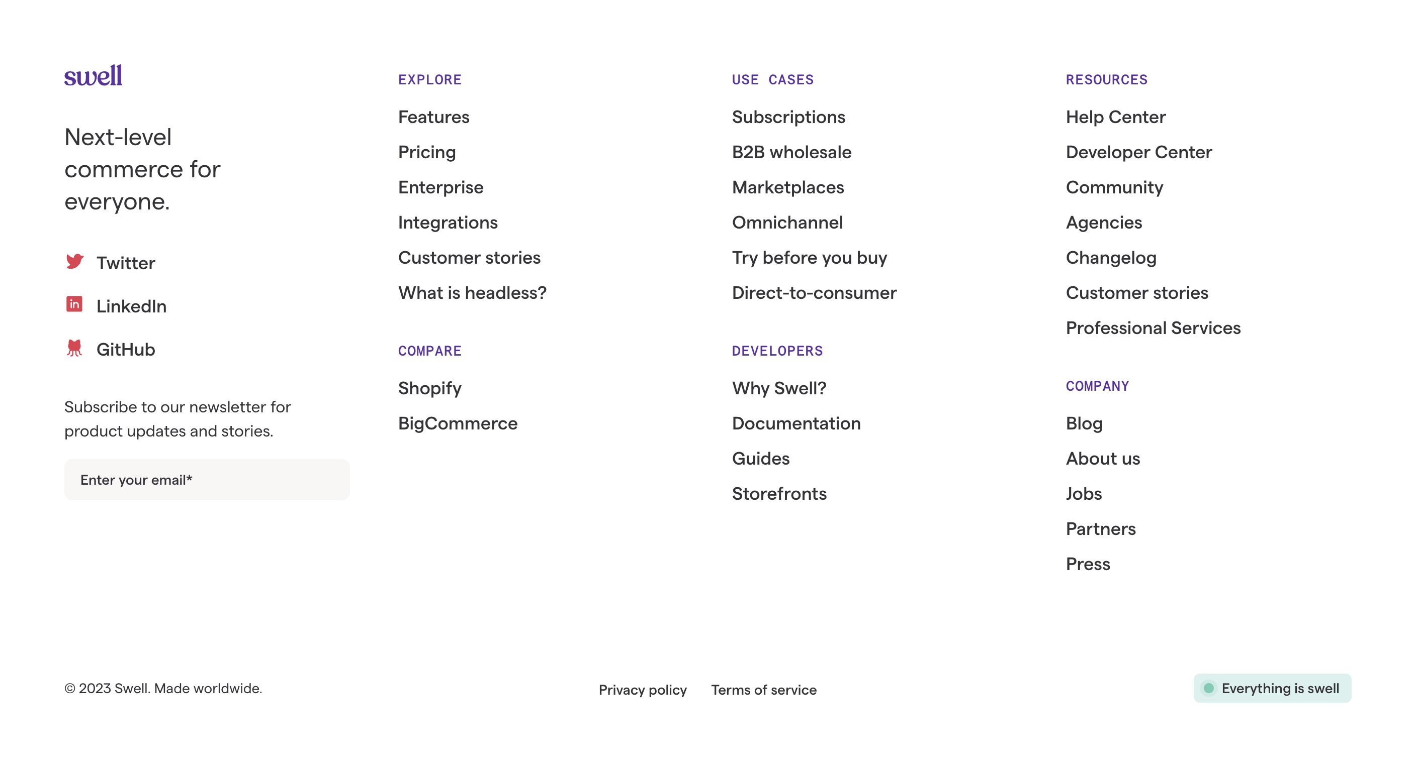
Task: Open the Enterprise page
Action: coord(440,187)
